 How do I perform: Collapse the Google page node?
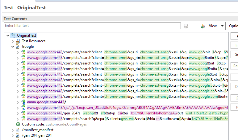(x=13, y=47)
